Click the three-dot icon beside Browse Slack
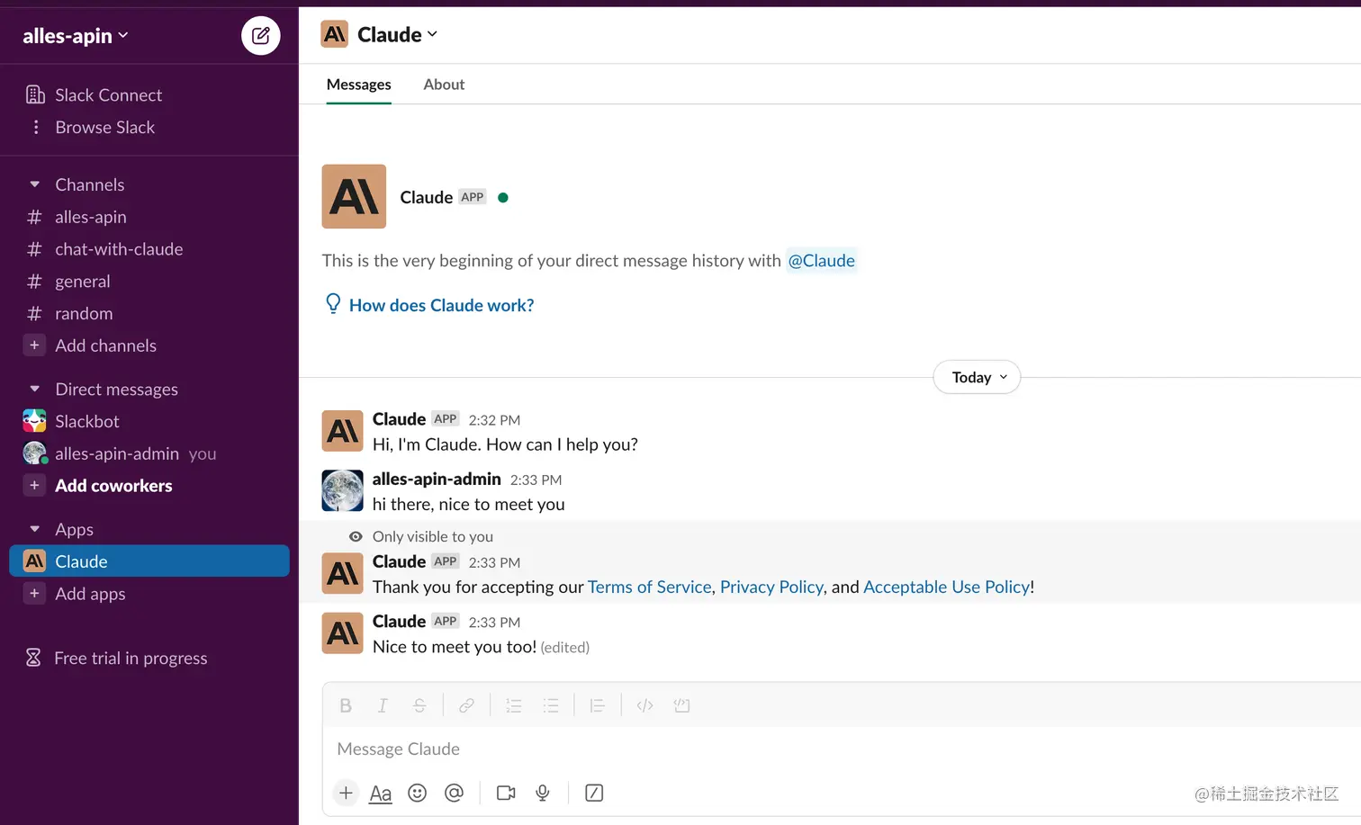This screenshot has width=1361, height=825. click(x=35, y=127)
